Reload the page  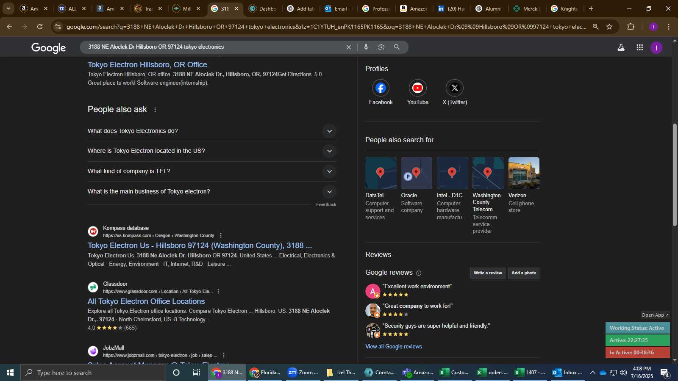pos(40,27)
